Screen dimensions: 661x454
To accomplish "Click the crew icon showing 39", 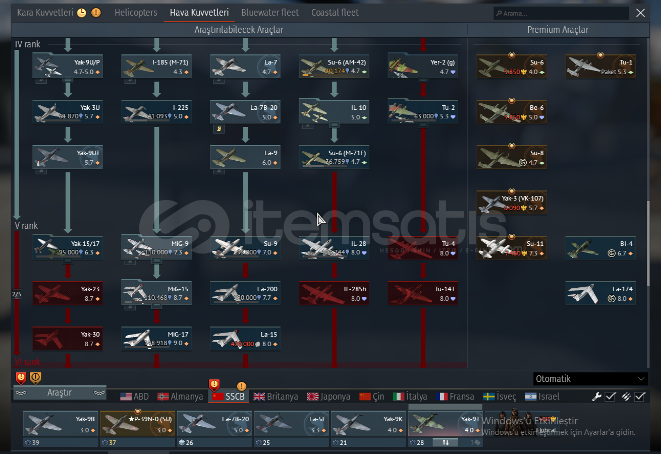I will click(x=28, y=442).
